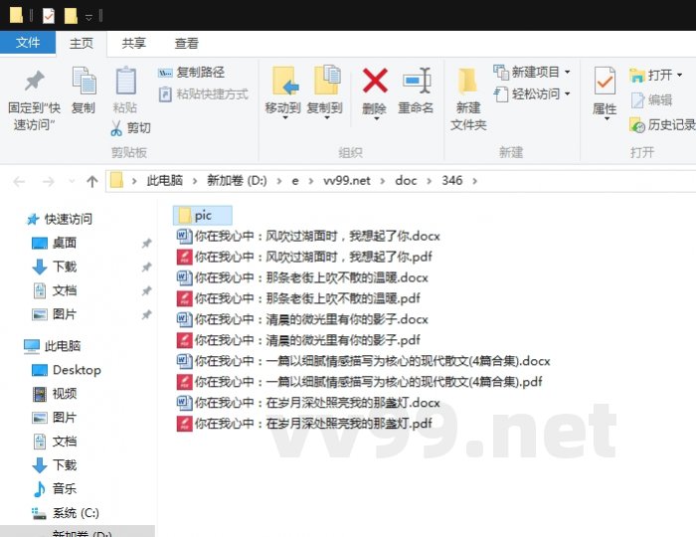Select 清晨的微光里有你的影子.docx
This screenshot has height=537, width=696.
point(302,319)
